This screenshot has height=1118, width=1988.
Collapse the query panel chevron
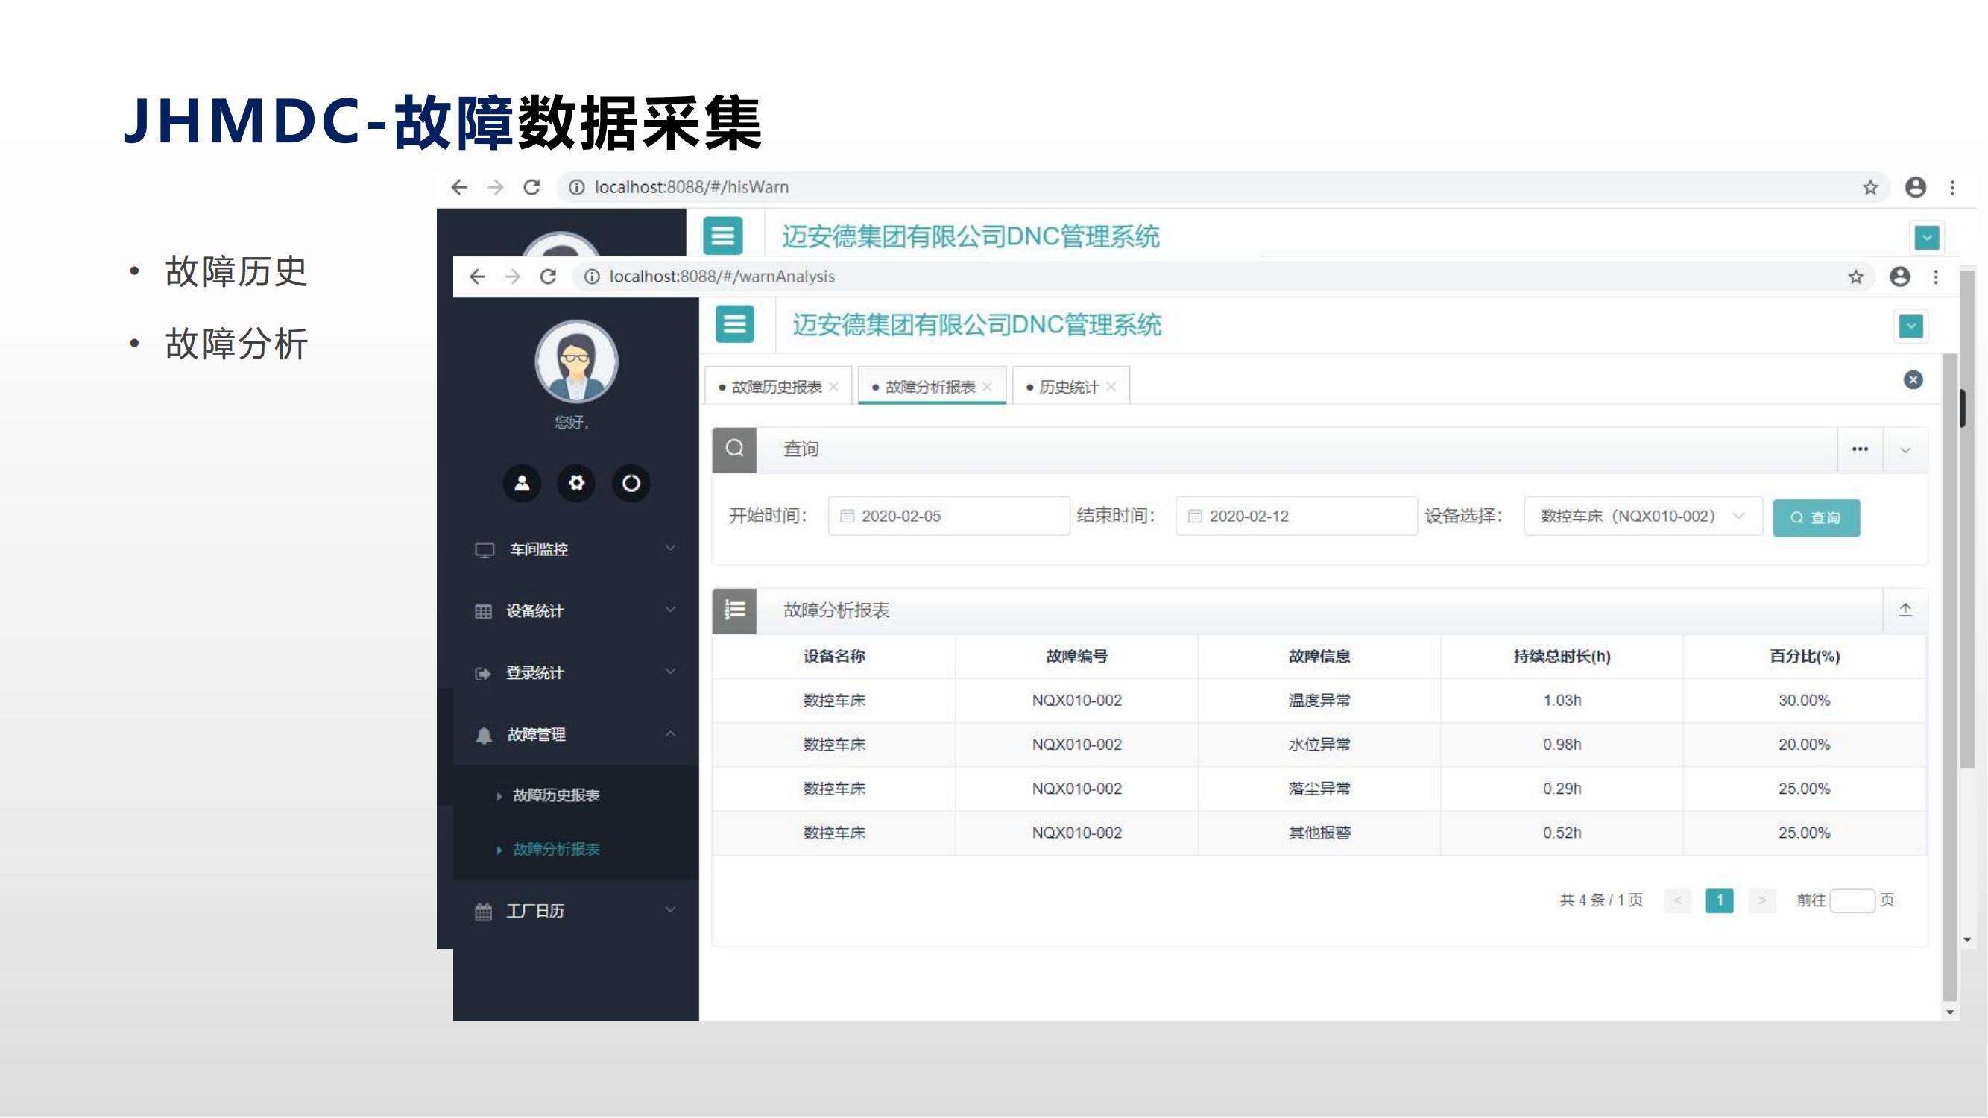1905,450
